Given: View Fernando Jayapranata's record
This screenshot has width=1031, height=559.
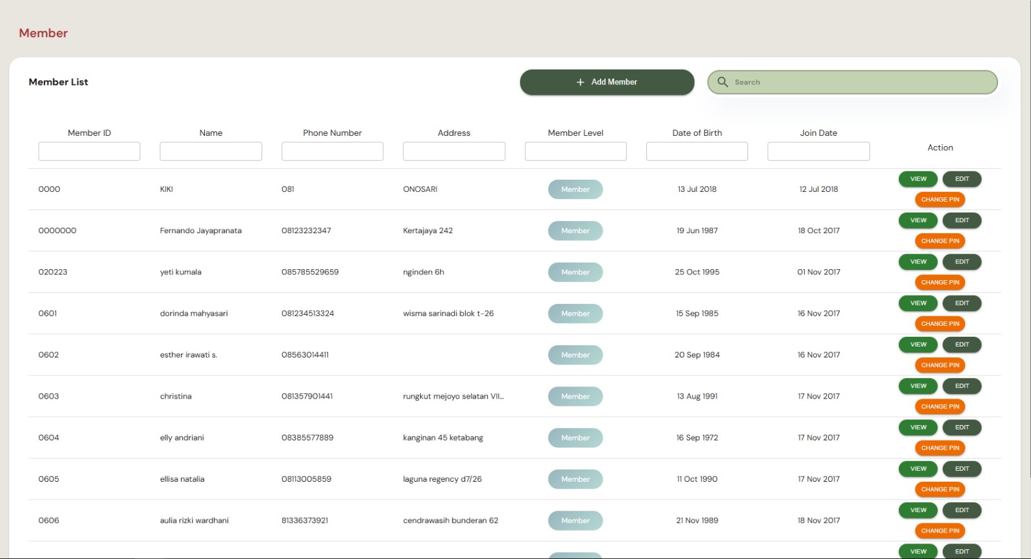Looking at the screenshot, I should 918,220.
